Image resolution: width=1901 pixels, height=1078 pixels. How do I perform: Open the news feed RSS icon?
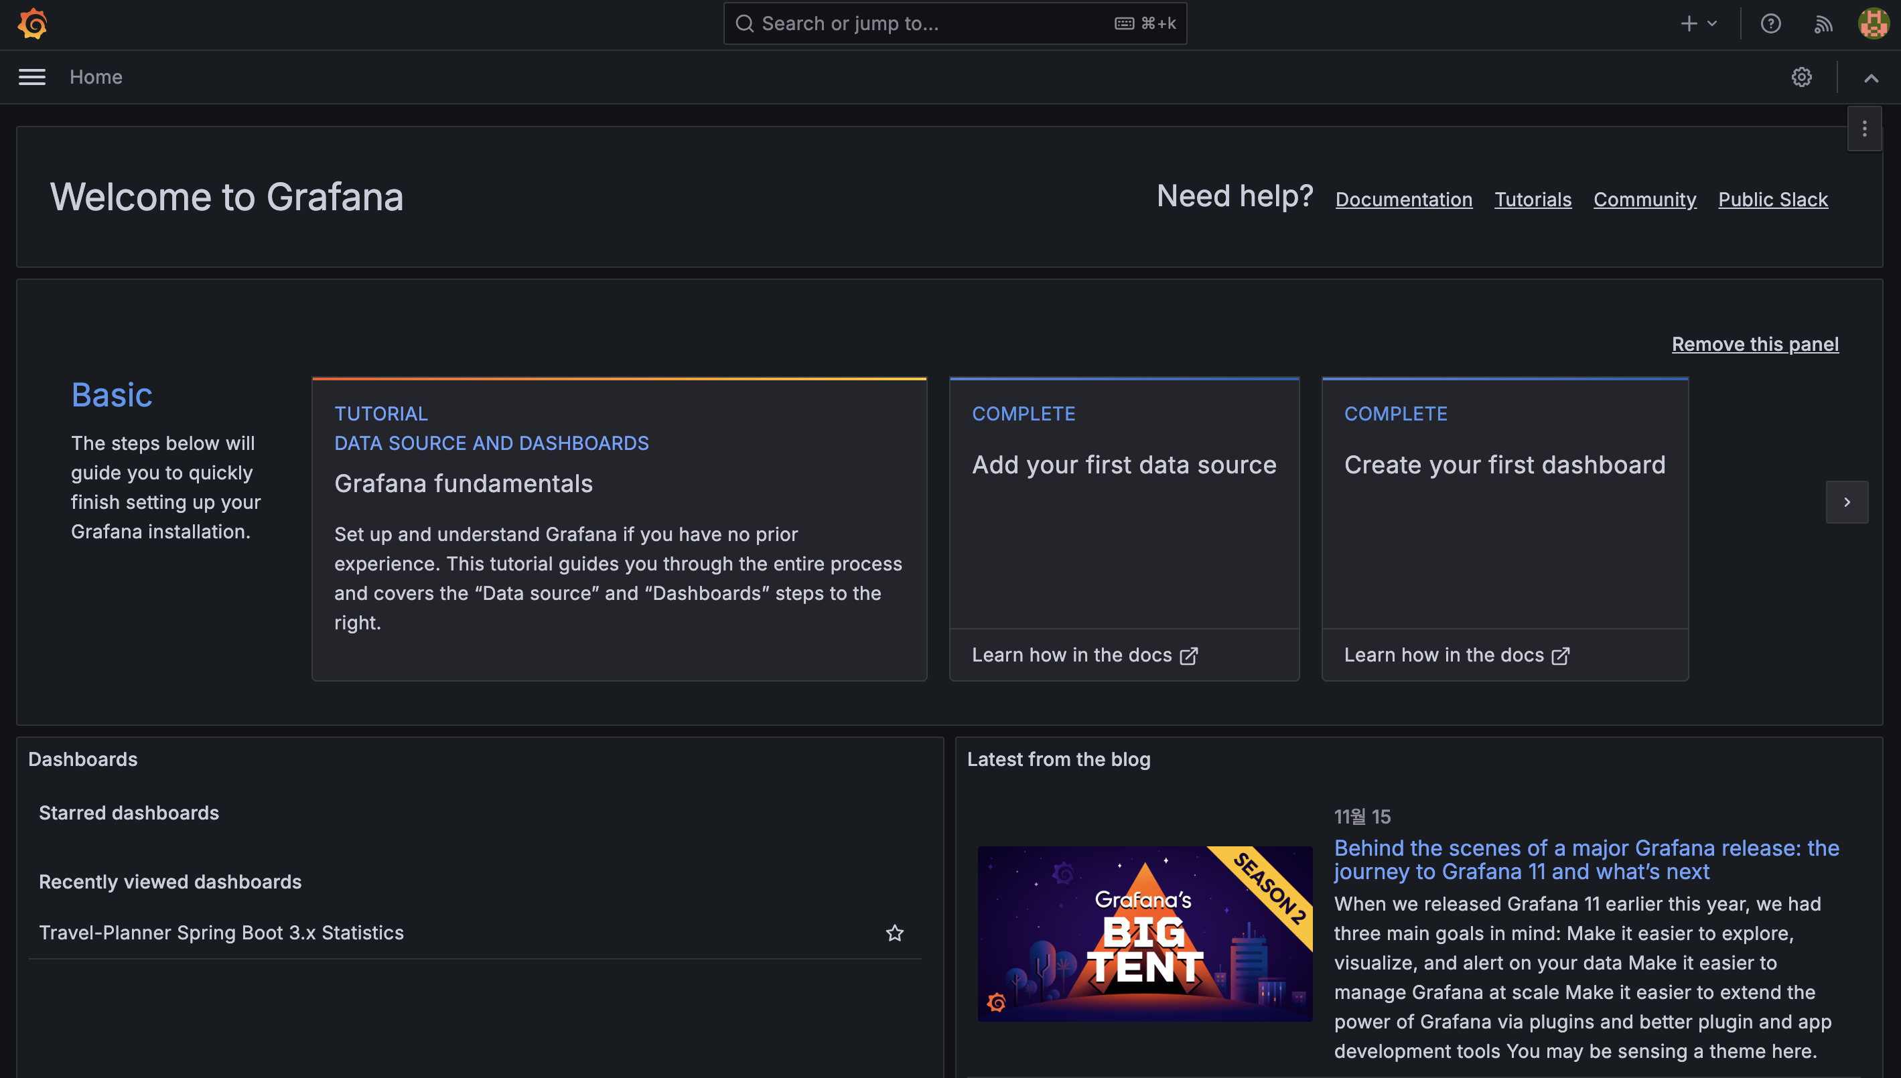click(1823, 24)
